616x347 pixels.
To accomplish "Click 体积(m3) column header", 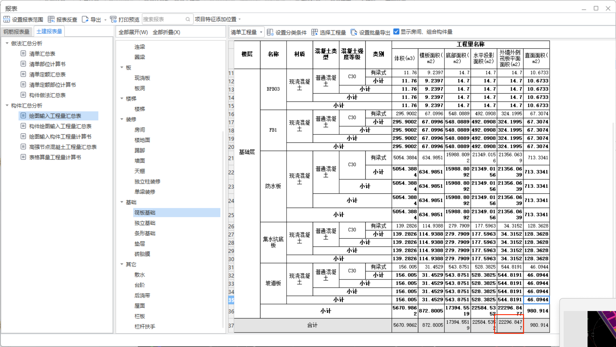I will 405,58.
